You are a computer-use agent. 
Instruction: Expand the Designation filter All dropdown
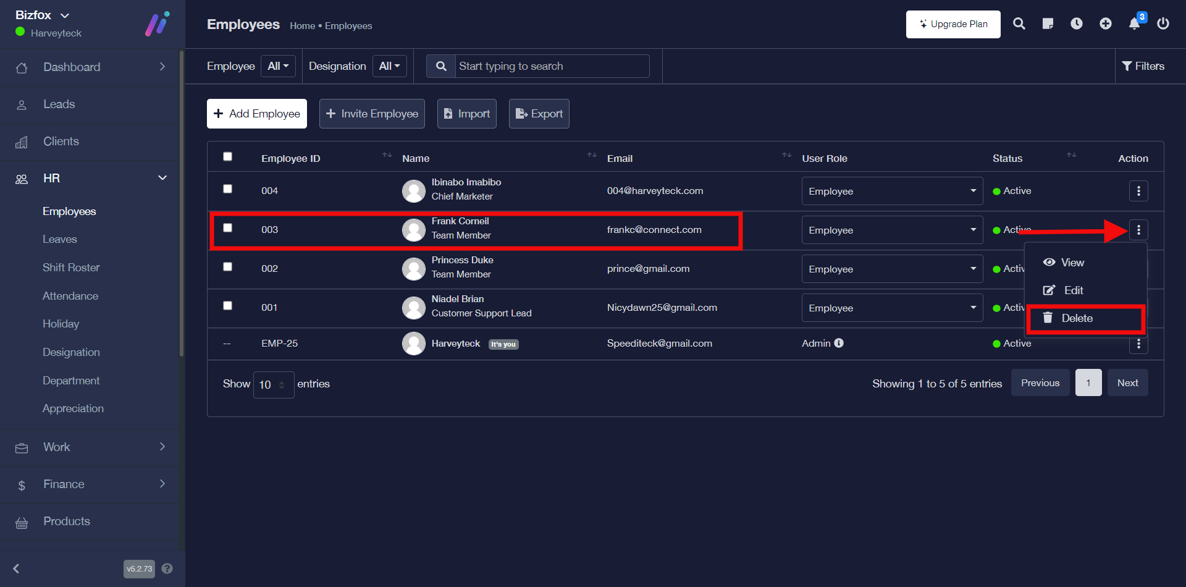point(389,66)
